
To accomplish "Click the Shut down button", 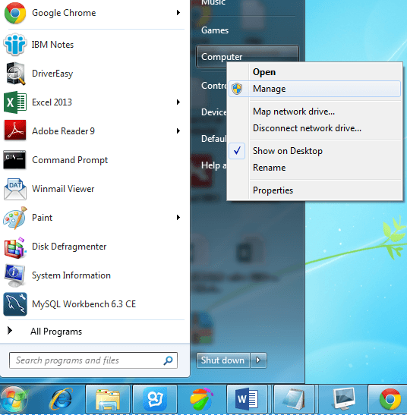I will click(222, 360).
